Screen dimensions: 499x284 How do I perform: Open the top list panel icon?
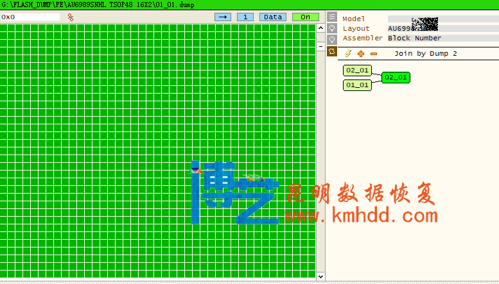332,17
